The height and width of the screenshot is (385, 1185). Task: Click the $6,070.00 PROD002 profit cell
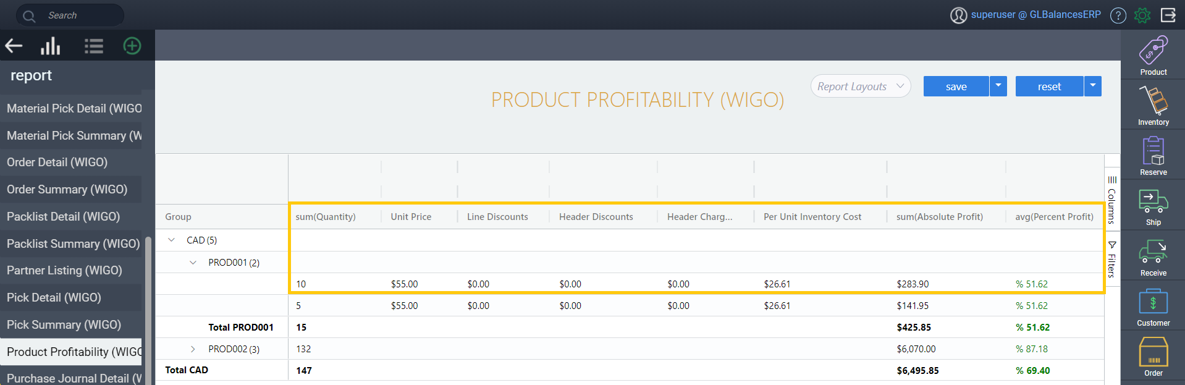coord(916,349)
